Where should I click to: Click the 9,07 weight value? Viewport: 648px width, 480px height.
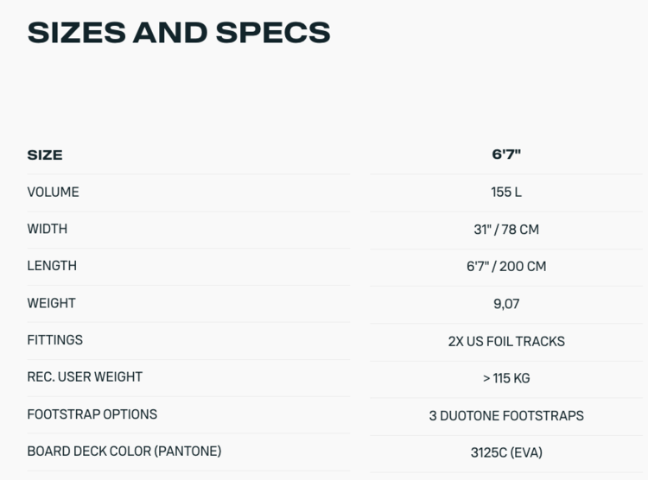pyautogui.click(x=506, y=304)
